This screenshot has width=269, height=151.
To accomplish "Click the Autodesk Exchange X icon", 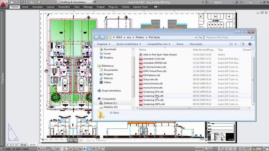I will [x=236, y=2].
